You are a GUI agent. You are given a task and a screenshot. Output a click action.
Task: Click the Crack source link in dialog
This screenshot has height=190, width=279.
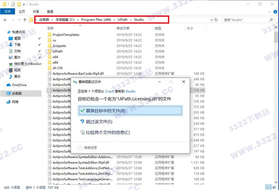109,91
